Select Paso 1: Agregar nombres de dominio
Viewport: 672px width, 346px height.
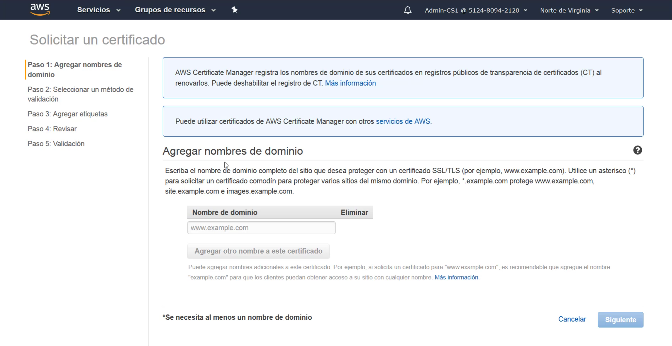tap(74, 69)
